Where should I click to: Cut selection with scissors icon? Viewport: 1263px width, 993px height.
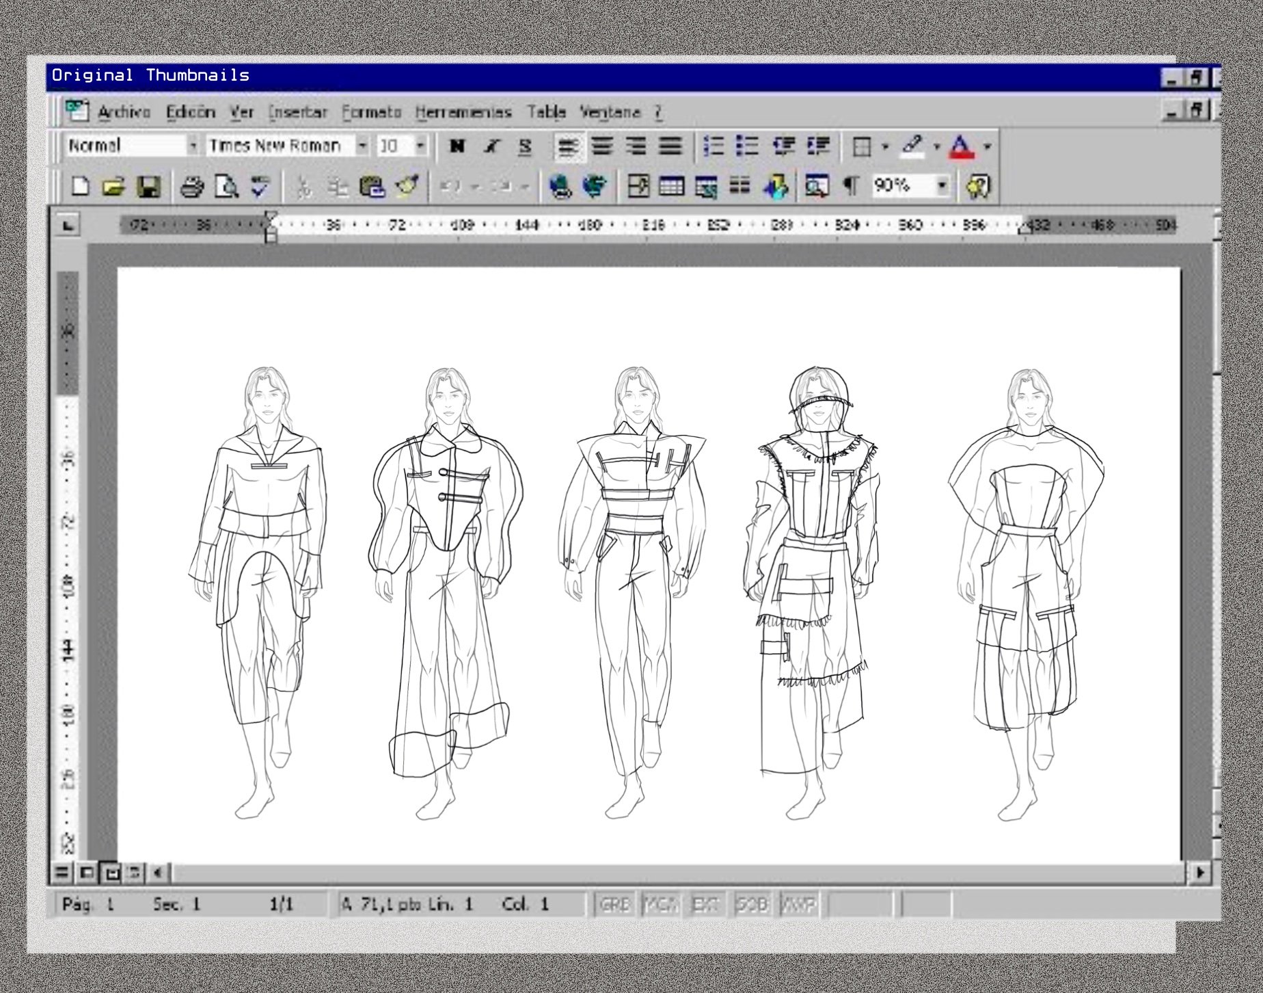point(305,186)
